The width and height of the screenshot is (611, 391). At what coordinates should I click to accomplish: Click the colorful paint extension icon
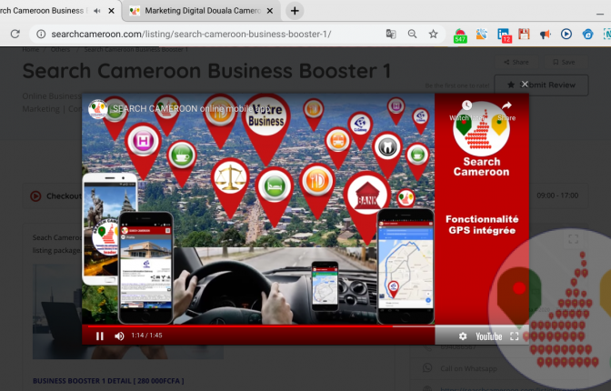(x=482, y=35)
